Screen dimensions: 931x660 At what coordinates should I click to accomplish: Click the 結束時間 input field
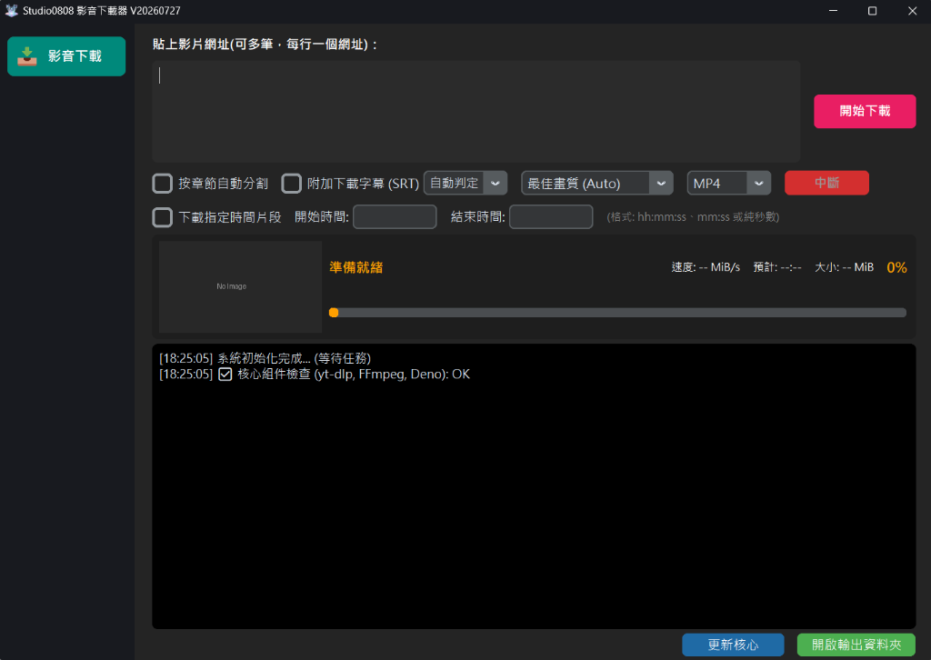[551, 216]
